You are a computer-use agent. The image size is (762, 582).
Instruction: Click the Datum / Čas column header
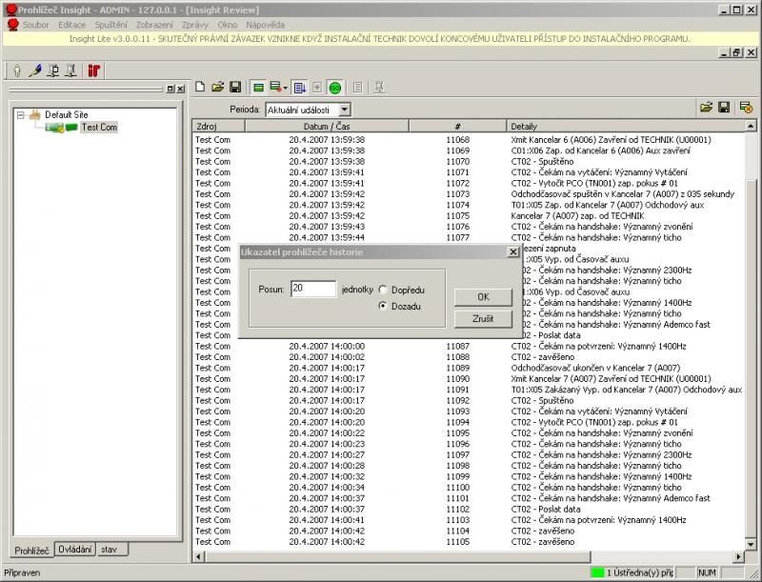coord(326,126)
